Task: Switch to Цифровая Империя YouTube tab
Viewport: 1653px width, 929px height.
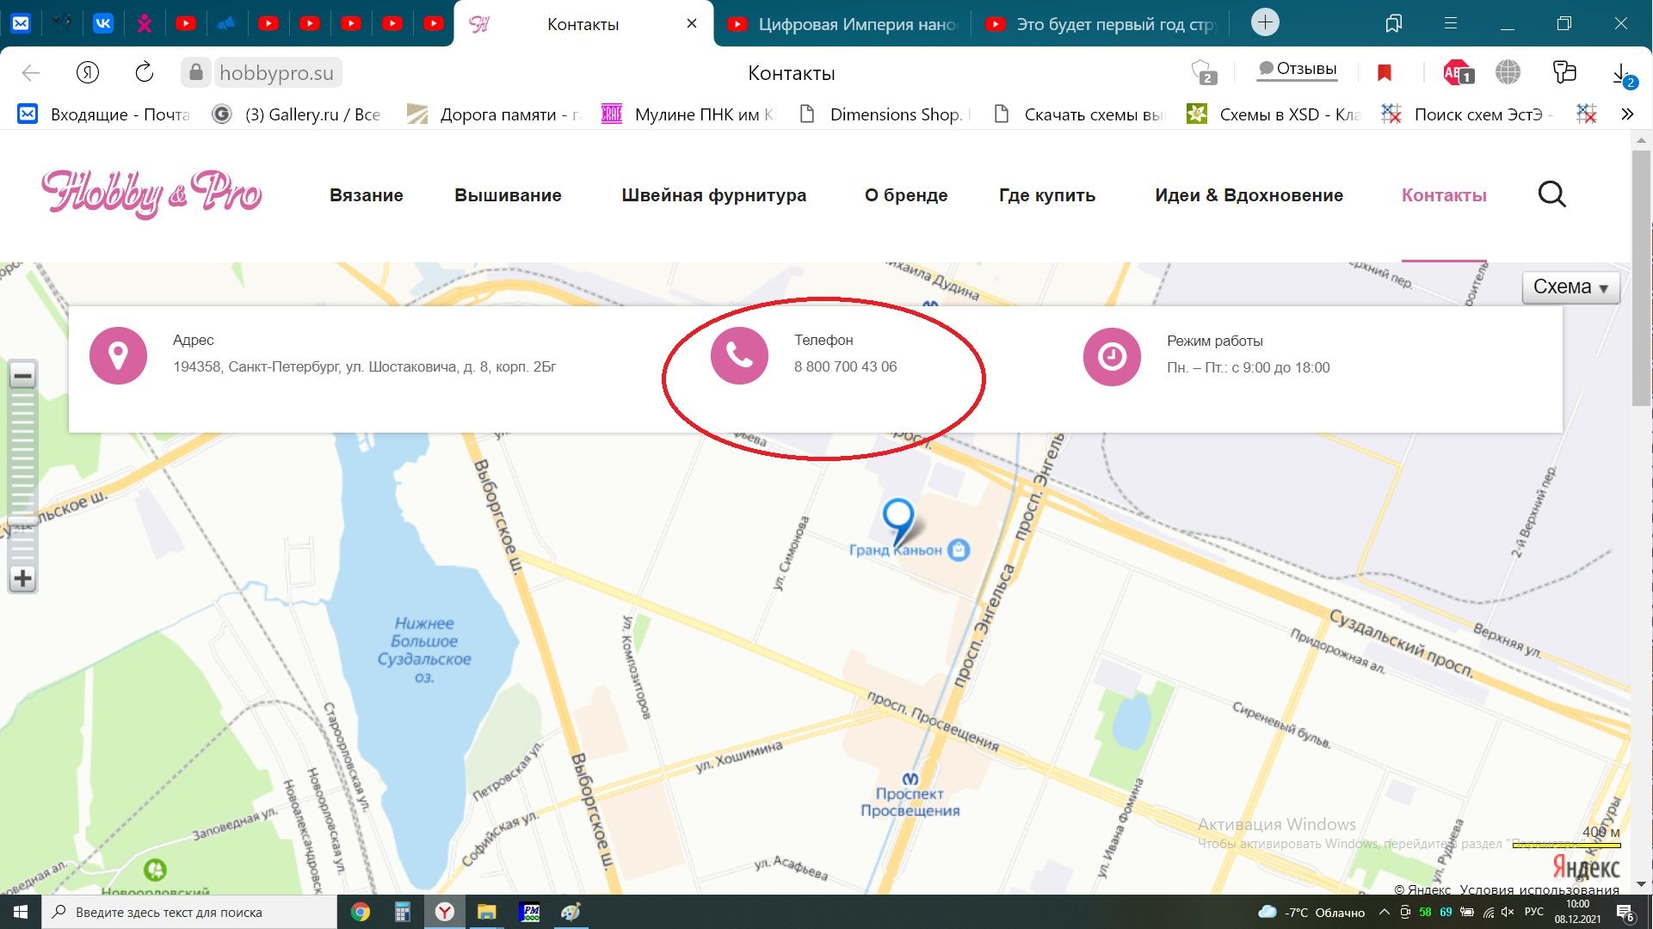Action: coord(843,24)
